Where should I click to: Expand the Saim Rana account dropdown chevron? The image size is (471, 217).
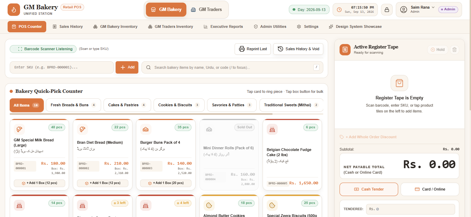point(433,7)
